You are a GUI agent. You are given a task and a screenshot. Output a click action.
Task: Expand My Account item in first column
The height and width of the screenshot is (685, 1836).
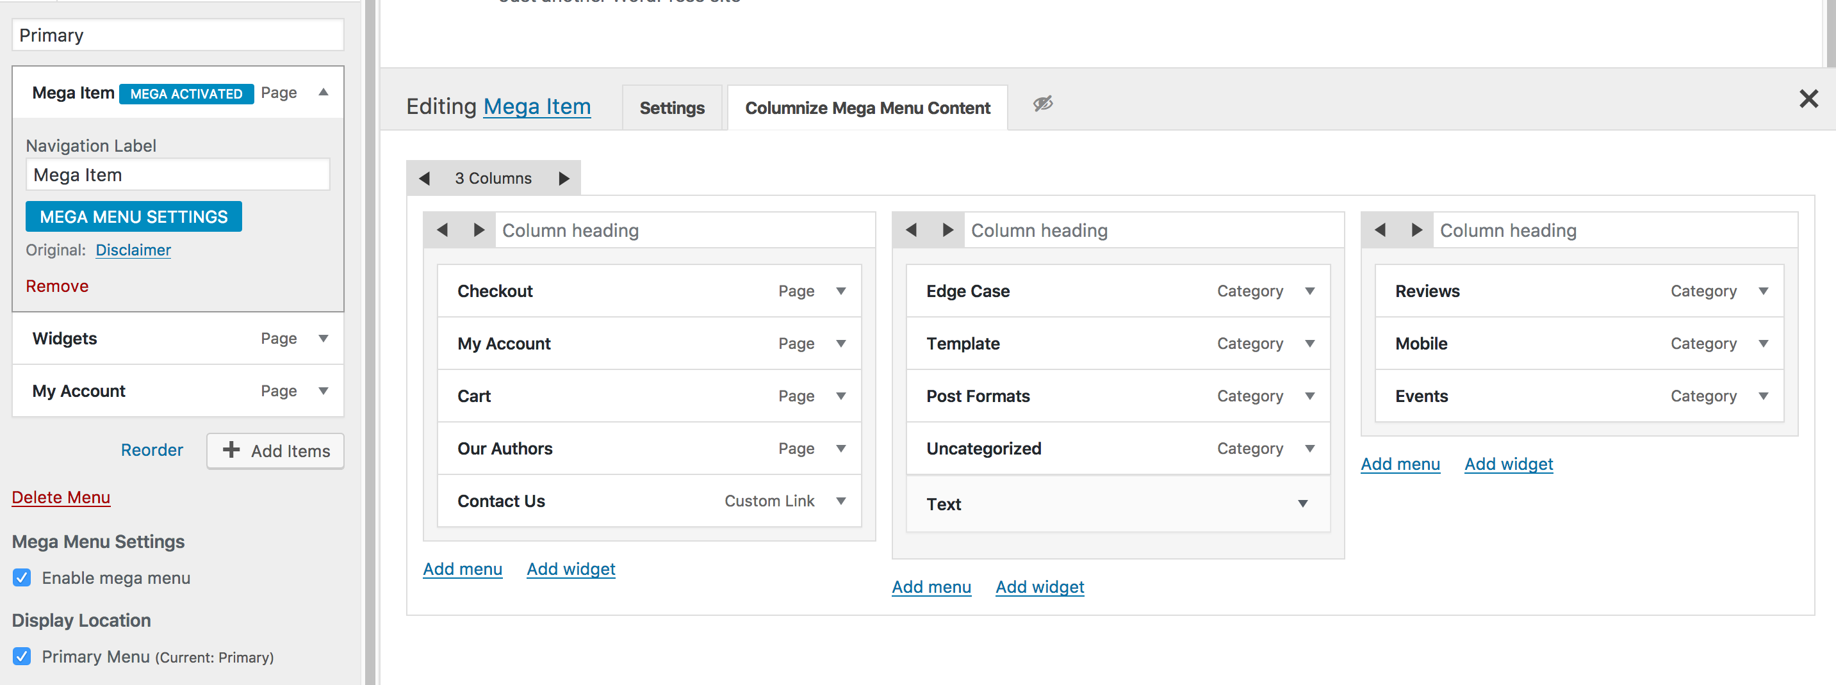841,344
